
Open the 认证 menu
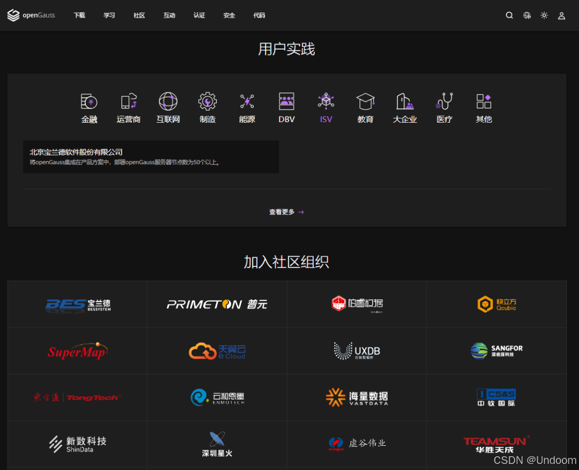(199, 15)
